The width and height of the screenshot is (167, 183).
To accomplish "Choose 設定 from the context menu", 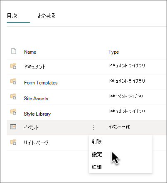I will 97,154.
